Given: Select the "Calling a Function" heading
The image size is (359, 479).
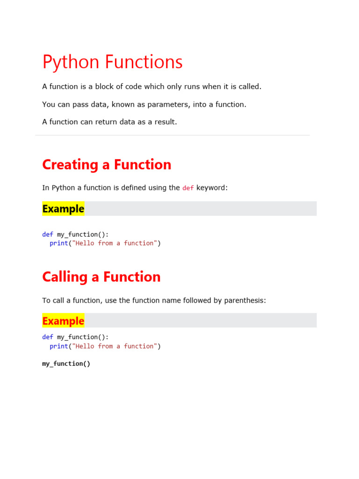Looking at the screenshot, I should click(x=101, y=277).
